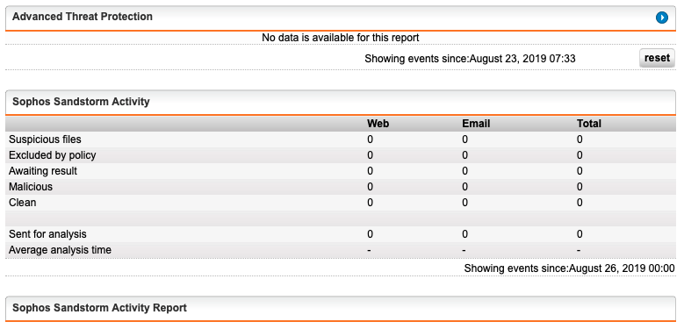
Task: Click 'Showing events since:August 26, 2019 00:00'
Action: [x=569, y=268]
